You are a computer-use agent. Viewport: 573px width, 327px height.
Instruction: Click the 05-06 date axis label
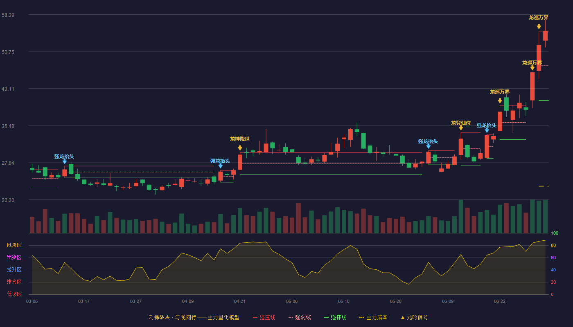tap(292, 301)
